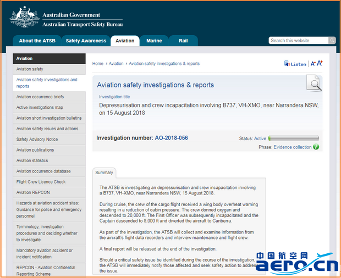Click the Aviation breadcrumb link
Screen dimensions: 341x278
tap(116, 64)
